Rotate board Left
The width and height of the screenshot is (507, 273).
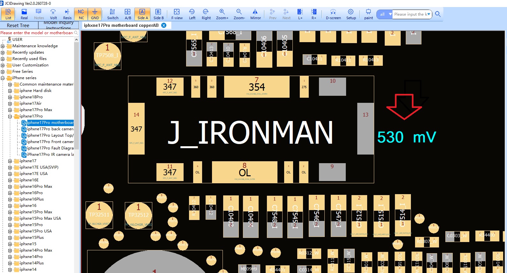pos(192,14)
